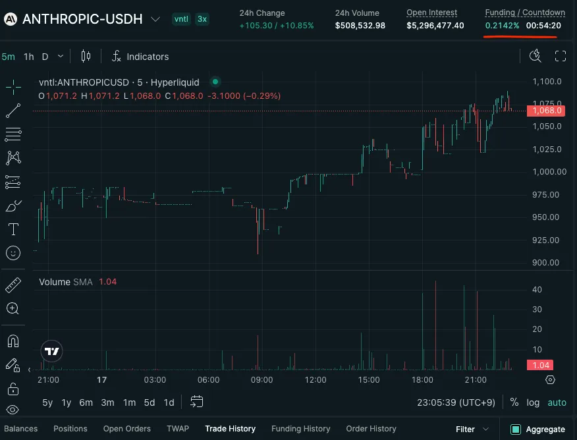
Task: Choose the text annotation tool
Action: tap(13, 229)
